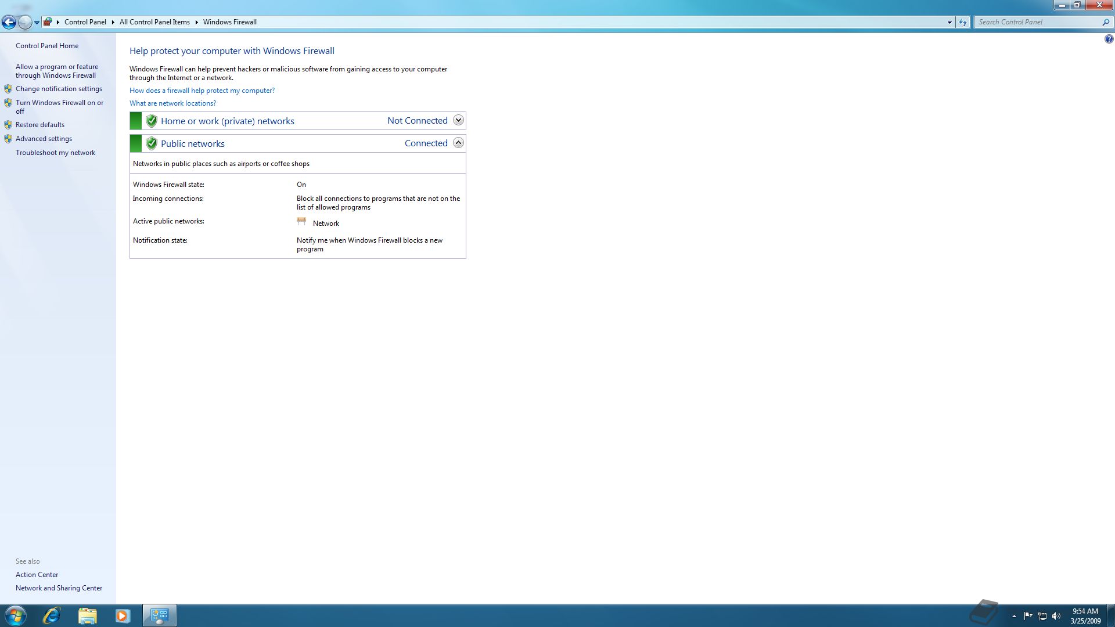The width and height of the screenshot is (1115, 627).
Task: Click Home or work (private) networks heading
Action: pyautogui.click(x=228, y=121)
